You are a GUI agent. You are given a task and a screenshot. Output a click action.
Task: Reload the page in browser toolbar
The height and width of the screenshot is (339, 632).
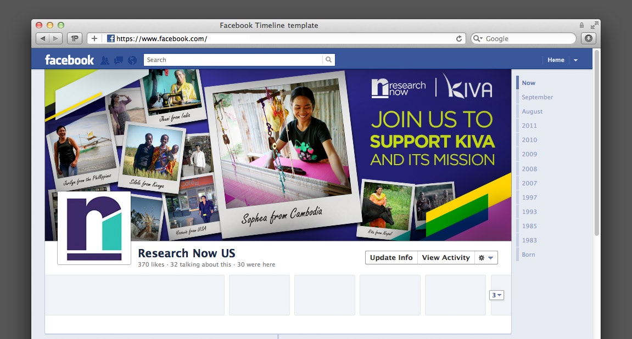[x=459, y=38]
